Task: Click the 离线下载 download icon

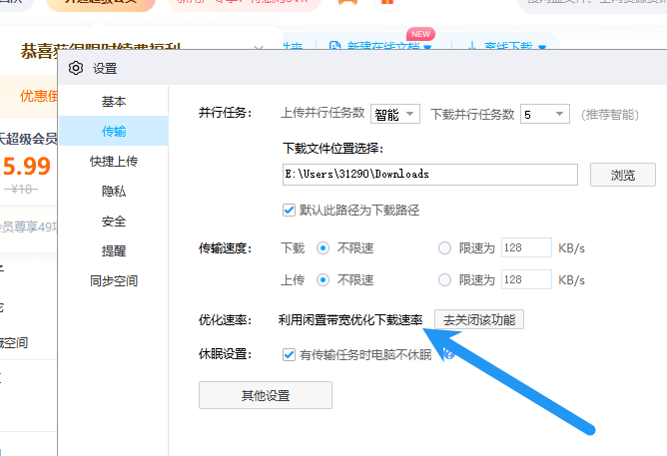Action: pyautogui.click(x=471, y=47)
